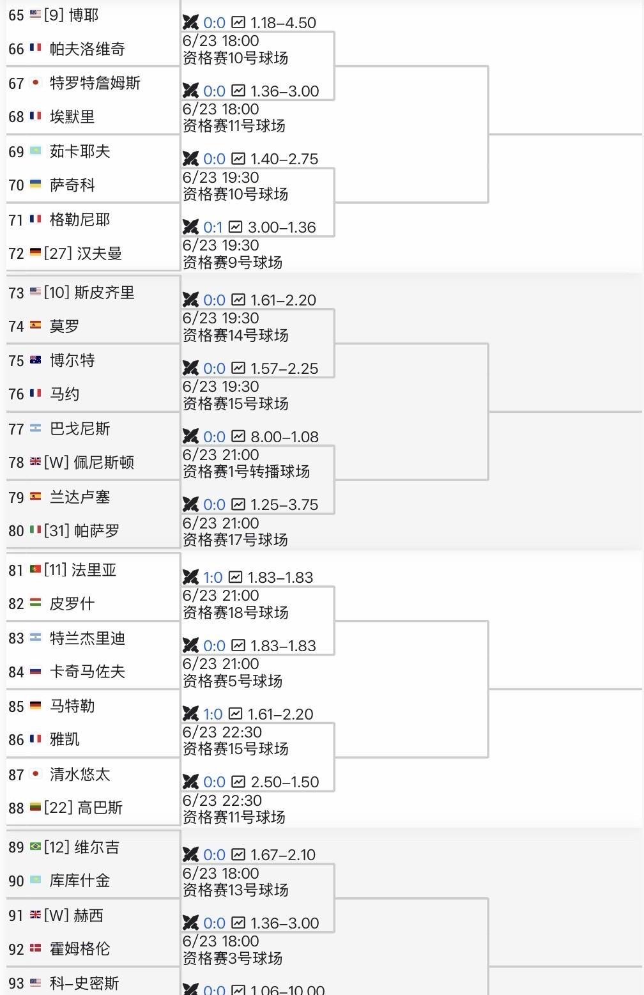Select player [22] 高巴斯
Image resolution: width=644 pixels, height=995 pixels.
[x=83, y=808]
